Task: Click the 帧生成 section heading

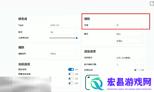Action: pyautogui.click(x=23, y=19)
